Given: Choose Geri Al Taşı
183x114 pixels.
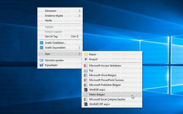Looking at the screenshot, I should pos(60,36).
